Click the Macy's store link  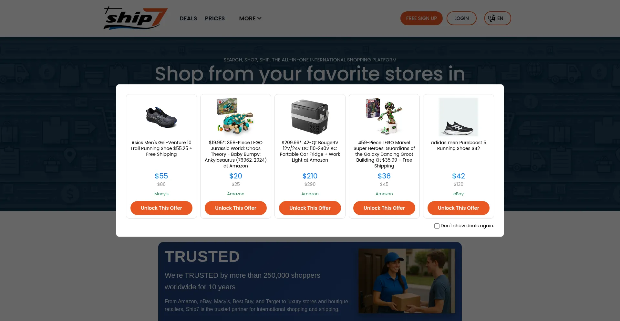pos(161,194)
